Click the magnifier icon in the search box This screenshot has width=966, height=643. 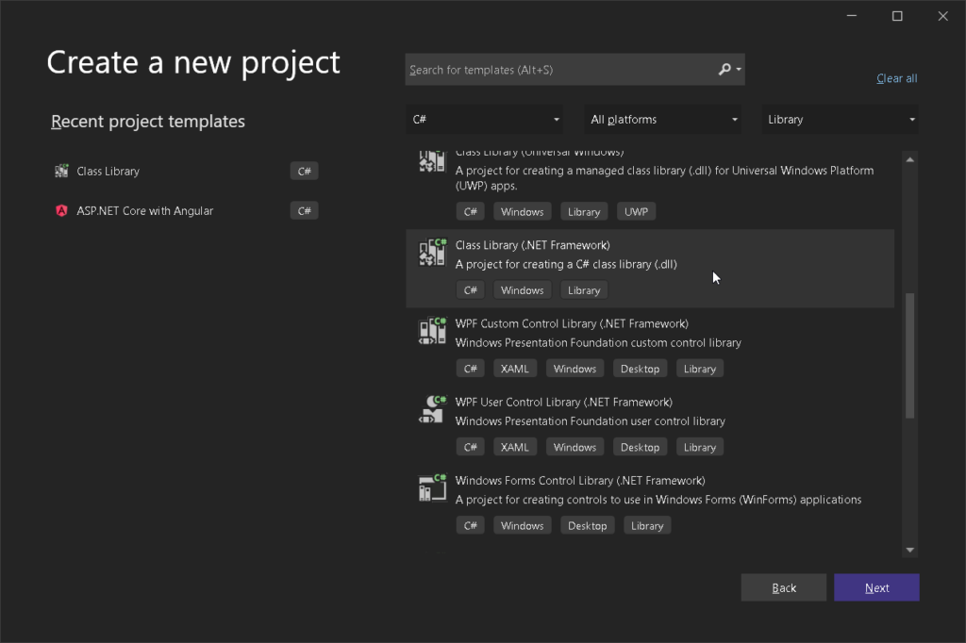pyautogui.click(x=725, y=69)
